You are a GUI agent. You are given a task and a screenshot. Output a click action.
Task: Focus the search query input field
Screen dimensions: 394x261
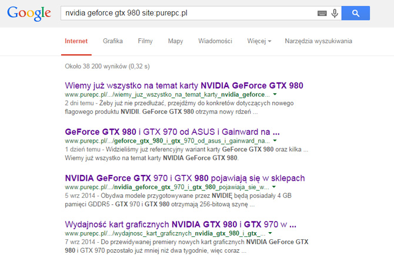coord(188,13)
